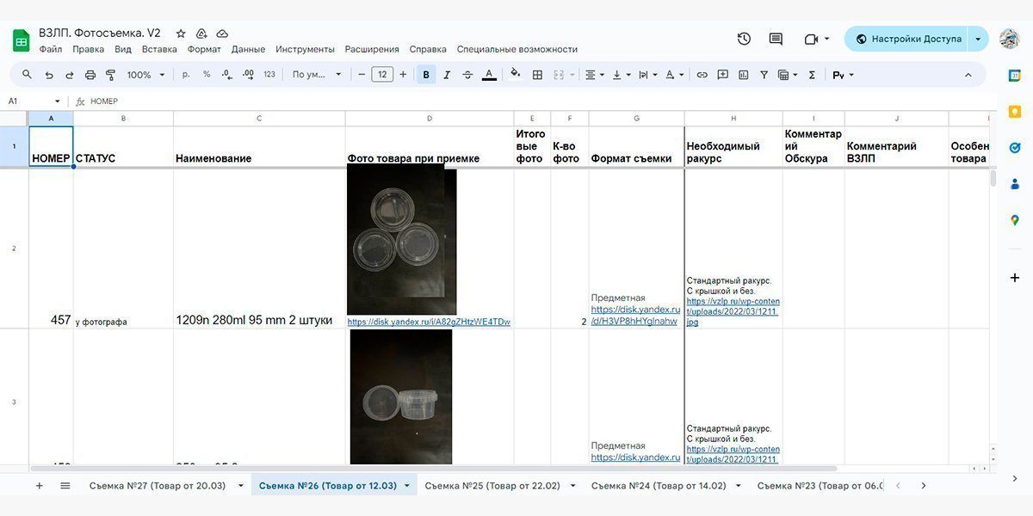Toggle bold formatting

tap(426, 75)
